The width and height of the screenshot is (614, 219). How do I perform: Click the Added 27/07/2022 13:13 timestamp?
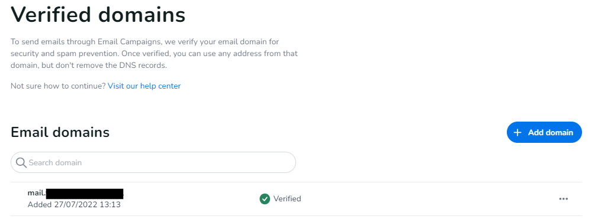[x=74, y=205]
